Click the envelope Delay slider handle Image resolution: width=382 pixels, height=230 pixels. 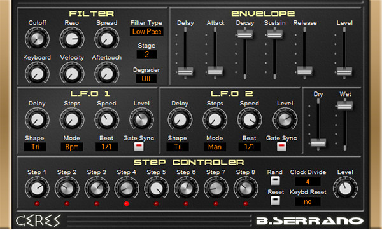(x=185, y=72)
